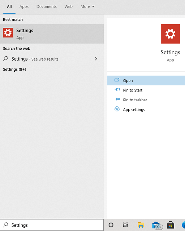This screenshot has height=231, width=185.
Task: Show the Settings (8+) category results
Action: click(x=14, y=70)
